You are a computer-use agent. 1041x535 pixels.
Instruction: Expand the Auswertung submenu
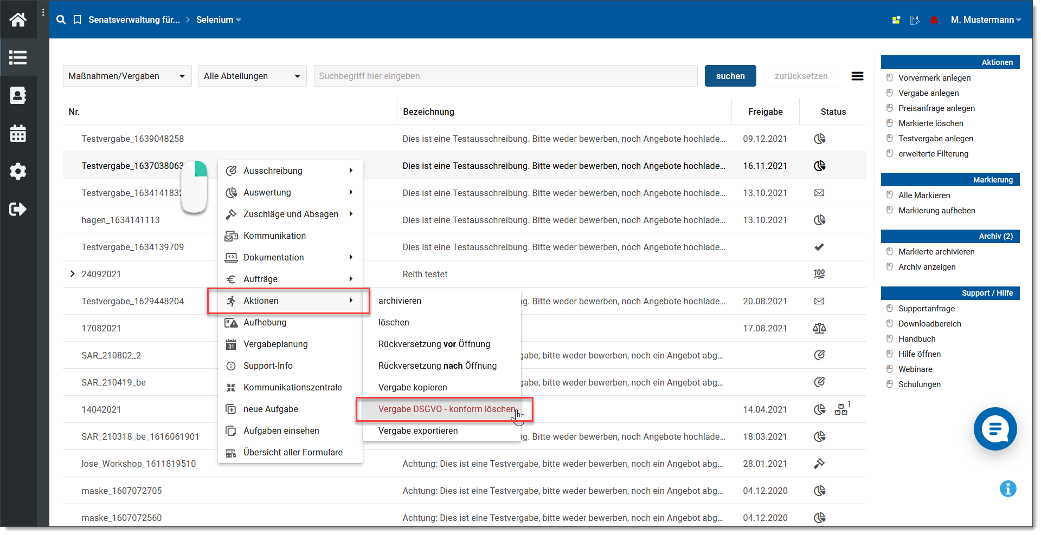290,193
